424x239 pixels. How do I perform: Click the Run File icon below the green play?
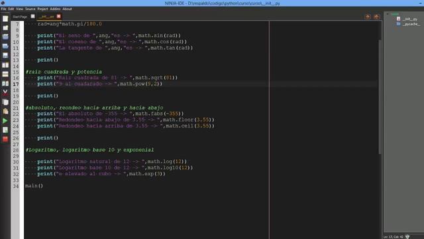coord(5,130)
